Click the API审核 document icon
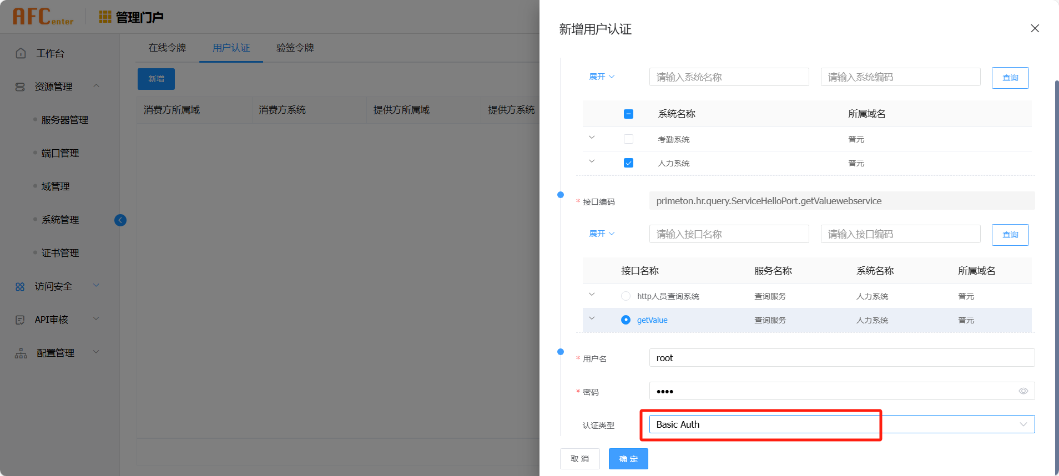Screen dimensions: 1059x476 (x=21, y=320)
